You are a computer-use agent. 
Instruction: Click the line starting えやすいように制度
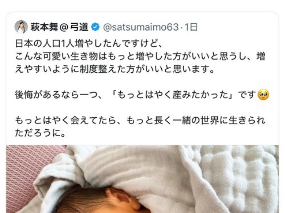coord(115,69)
